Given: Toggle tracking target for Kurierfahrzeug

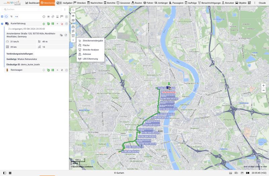Looking at the screenshot, I should 44,24.
